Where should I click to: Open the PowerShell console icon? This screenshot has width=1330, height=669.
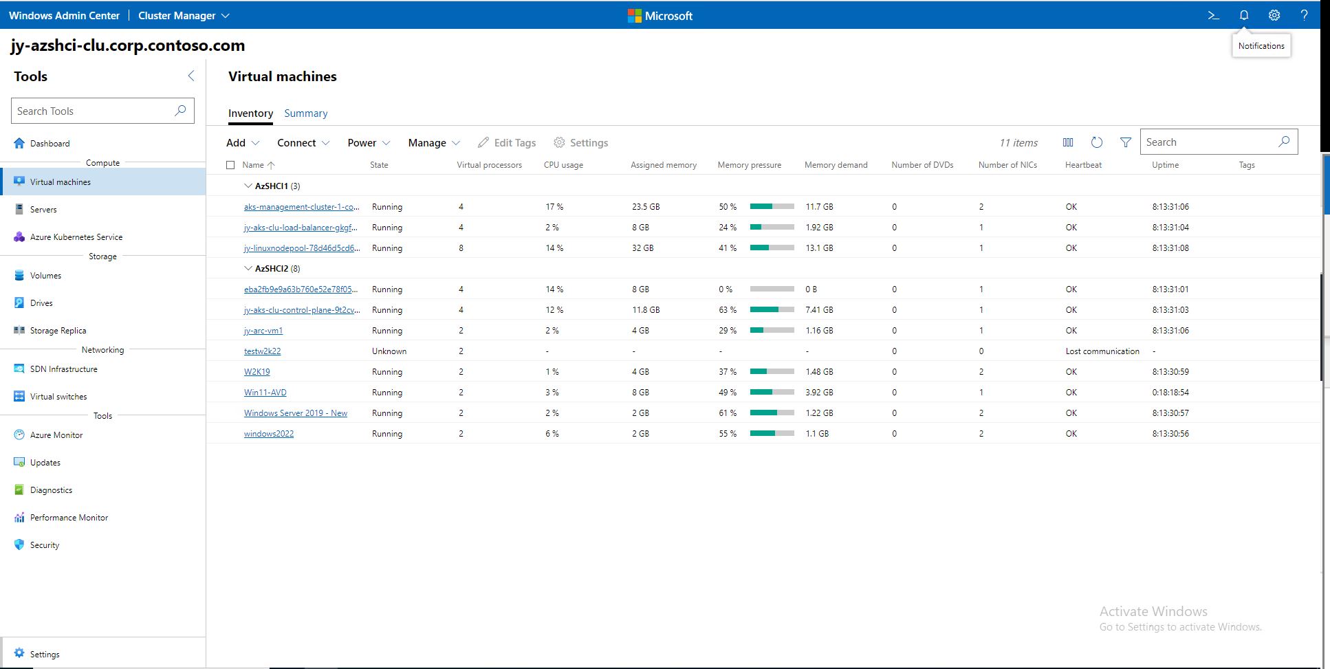(1213, 15)
